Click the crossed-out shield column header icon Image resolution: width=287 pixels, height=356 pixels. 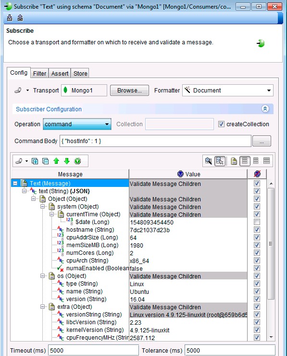(x=257, y=174)
